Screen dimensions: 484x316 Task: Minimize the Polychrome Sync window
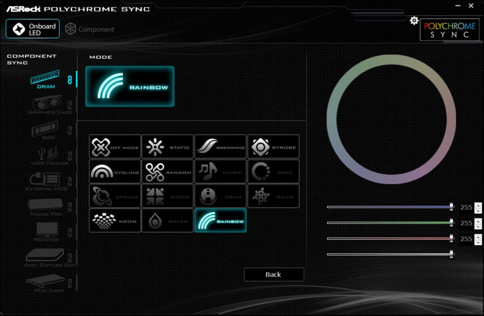tap(458, 6)
